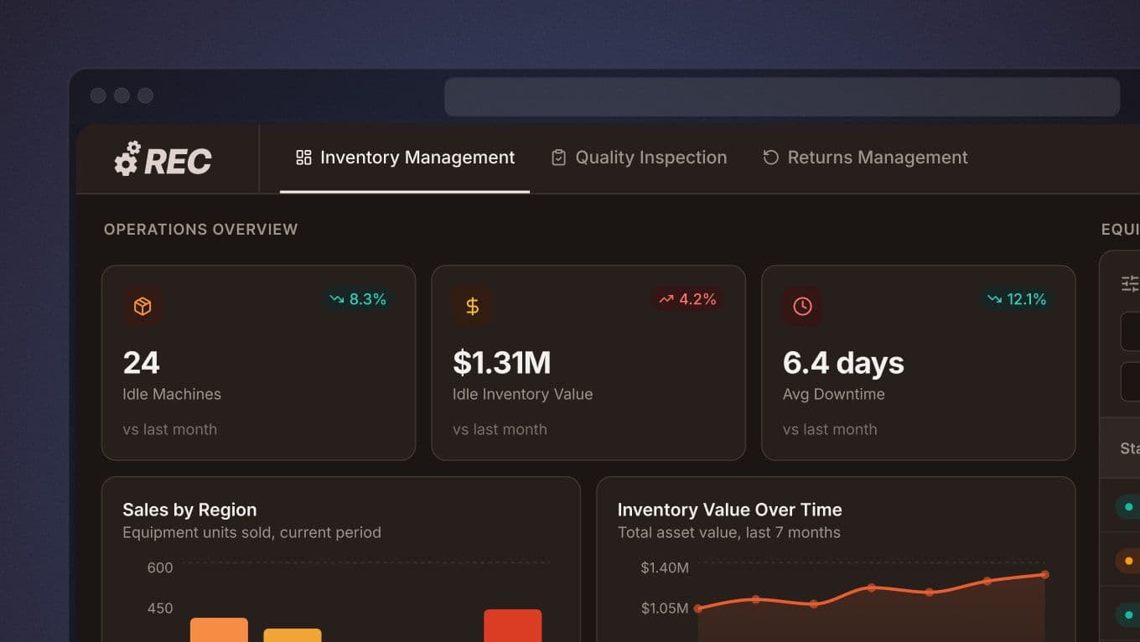
Task: Click the "Idle Machines" label
Action: tap(172, 394)
